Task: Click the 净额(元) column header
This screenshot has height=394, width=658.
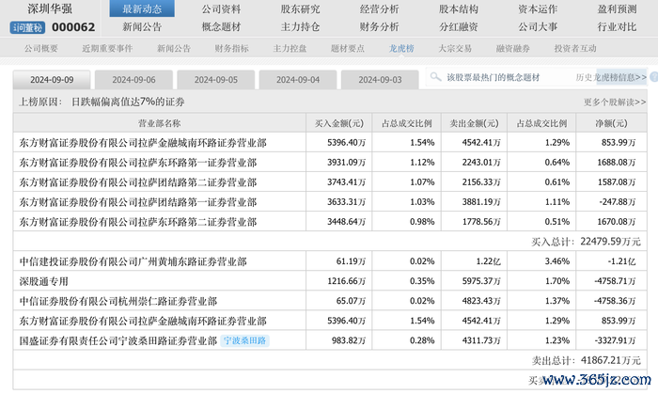Action: 611,123
